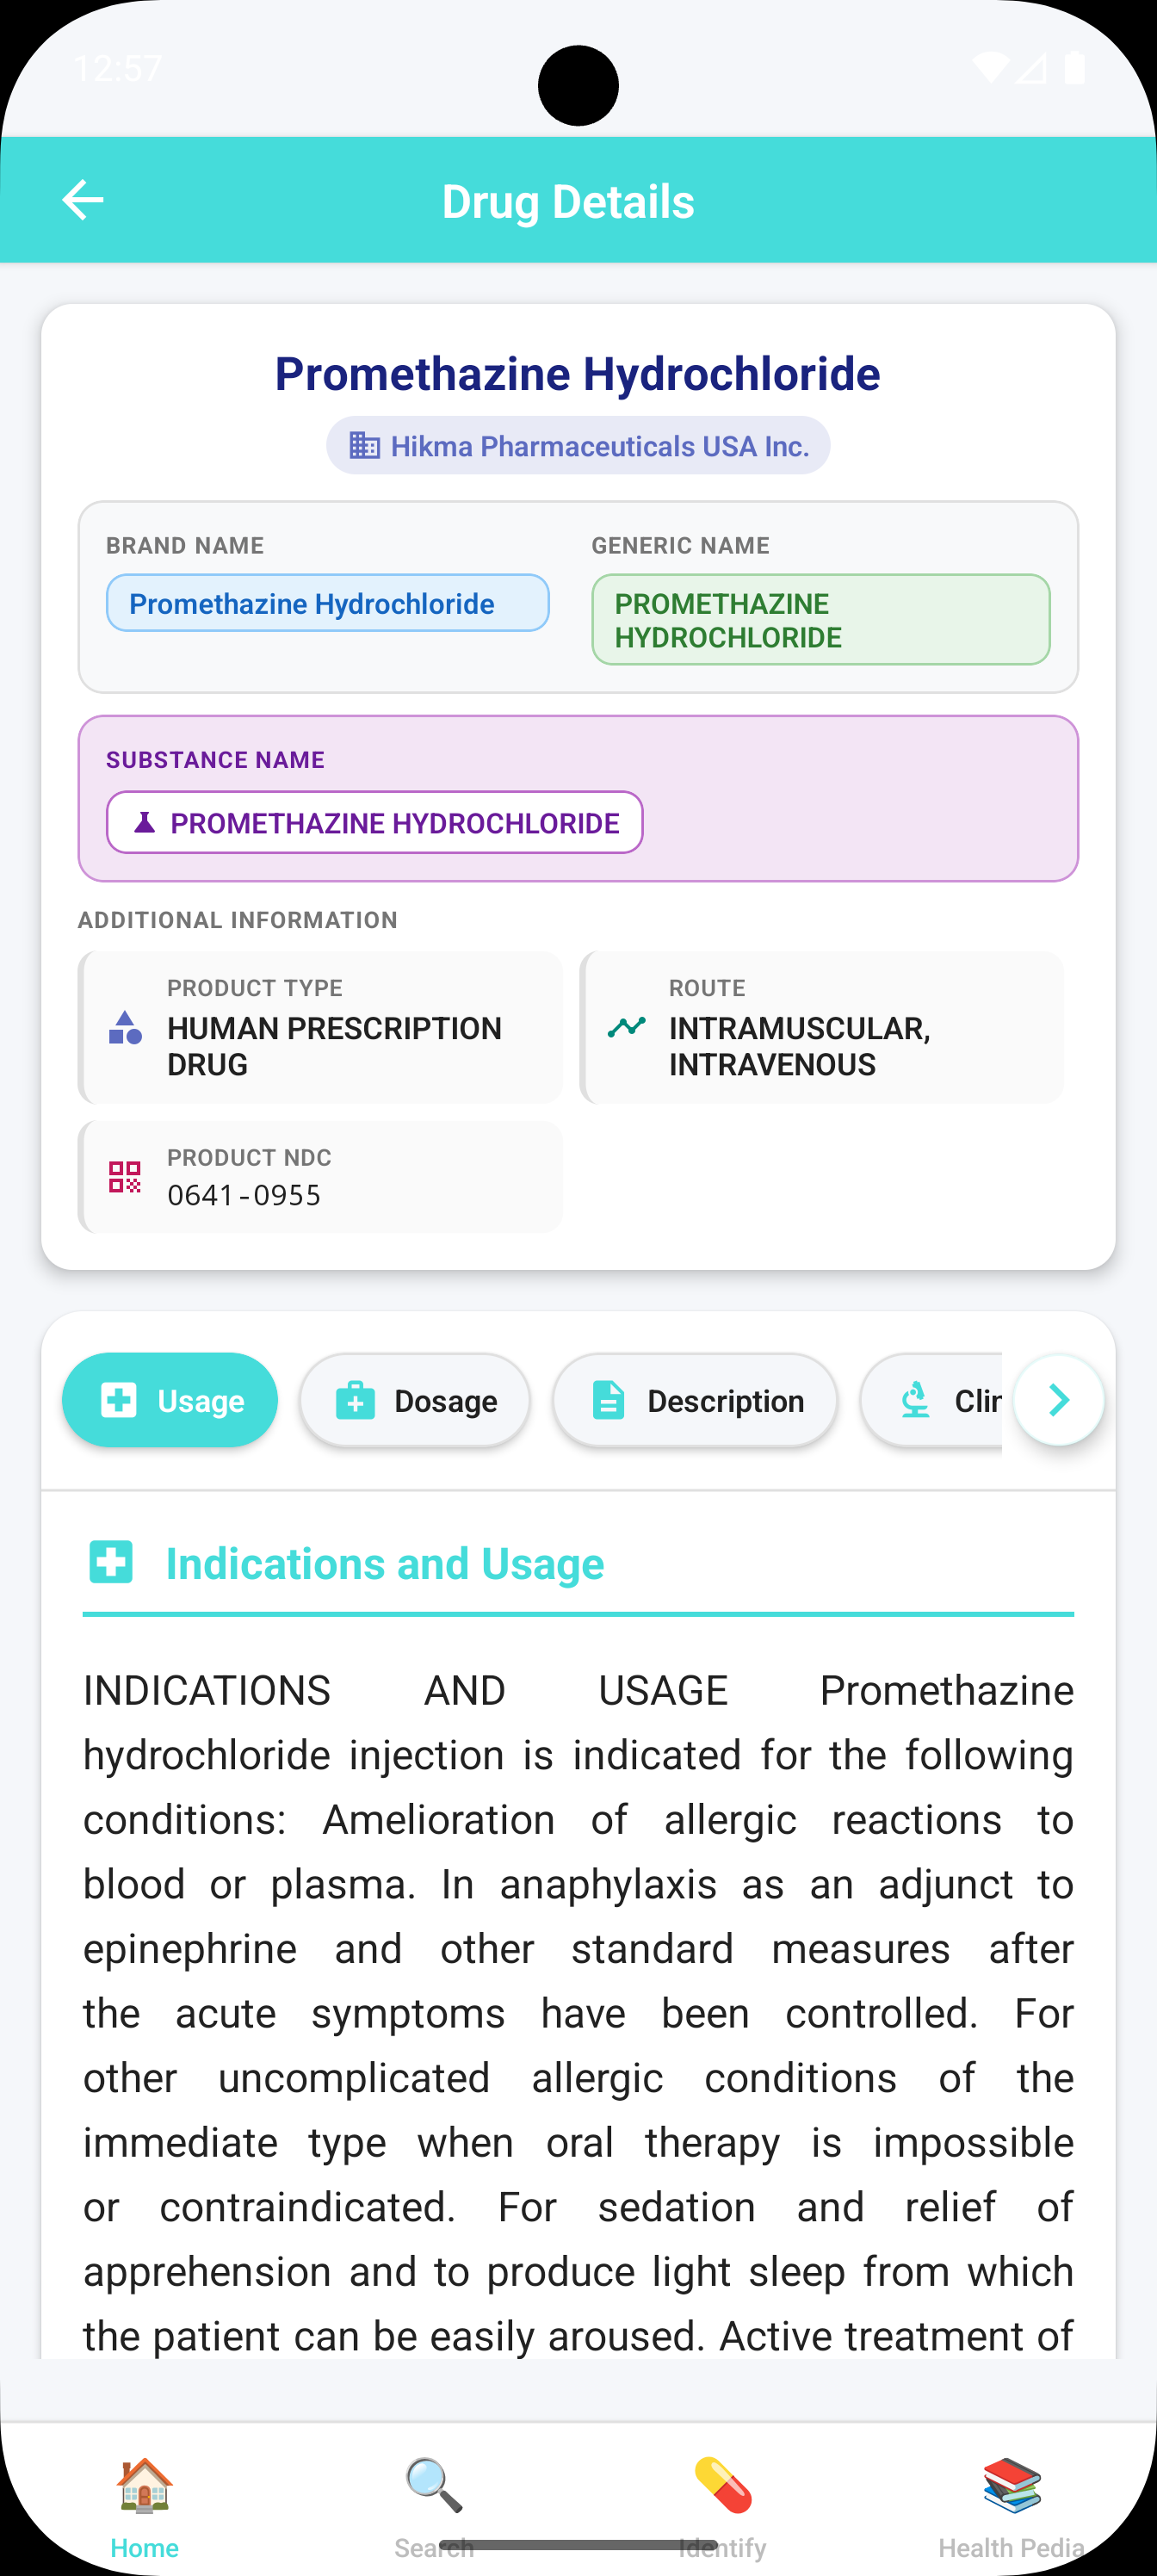The width and height of the screenshot is (1157, 2576).
Task: Switch to the Usage tab
Action: tap(170, 1400)
